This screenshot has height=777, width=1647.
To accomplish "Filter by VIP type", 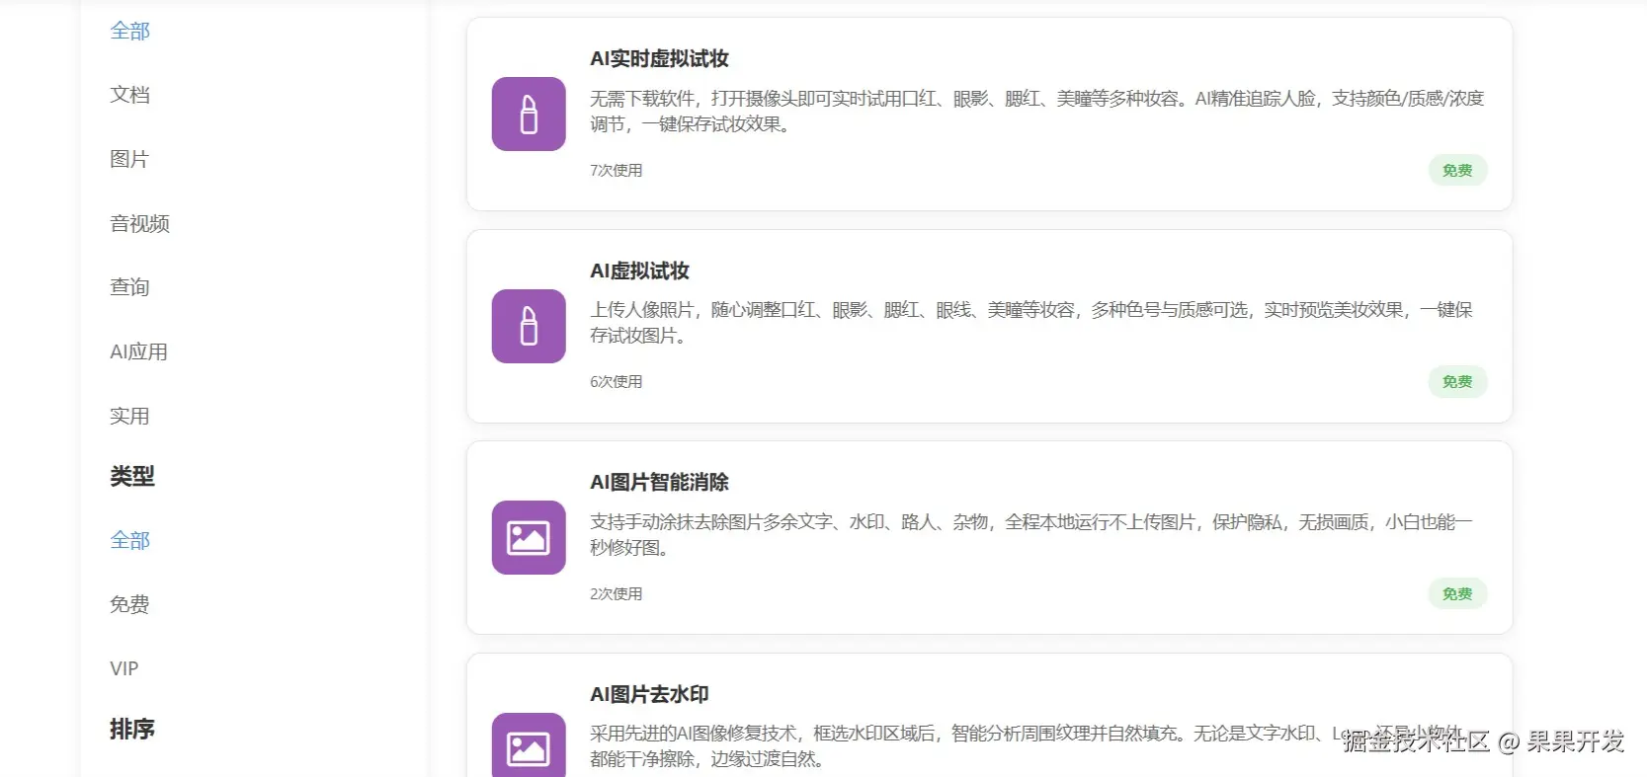I will point(124,668).
